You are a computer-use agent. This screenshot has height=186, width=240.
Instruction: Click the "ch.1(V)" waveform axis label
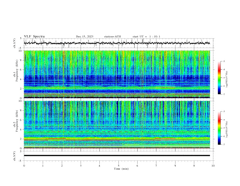click(x=15, y=43)
